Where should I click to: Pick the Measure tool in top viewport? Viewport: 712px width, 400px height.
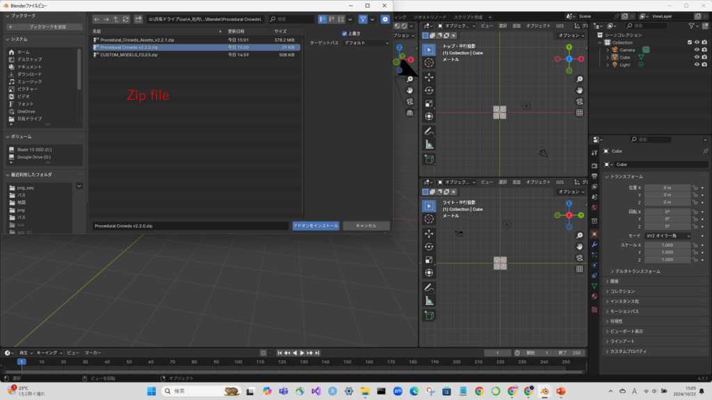[x=429, y=144]
